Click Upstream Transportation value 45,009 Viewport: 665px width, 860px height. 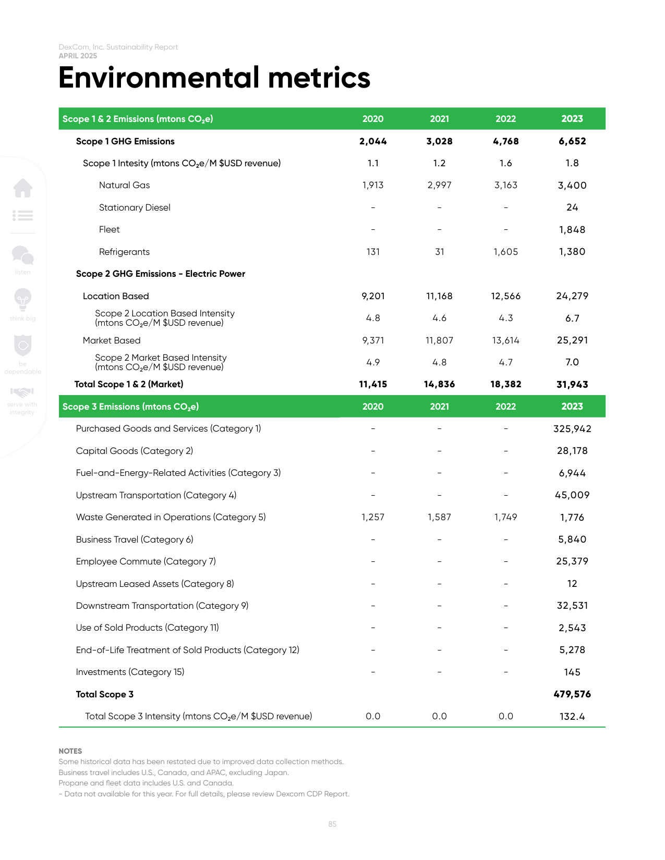pyautogui.click(x=572, y=495)
